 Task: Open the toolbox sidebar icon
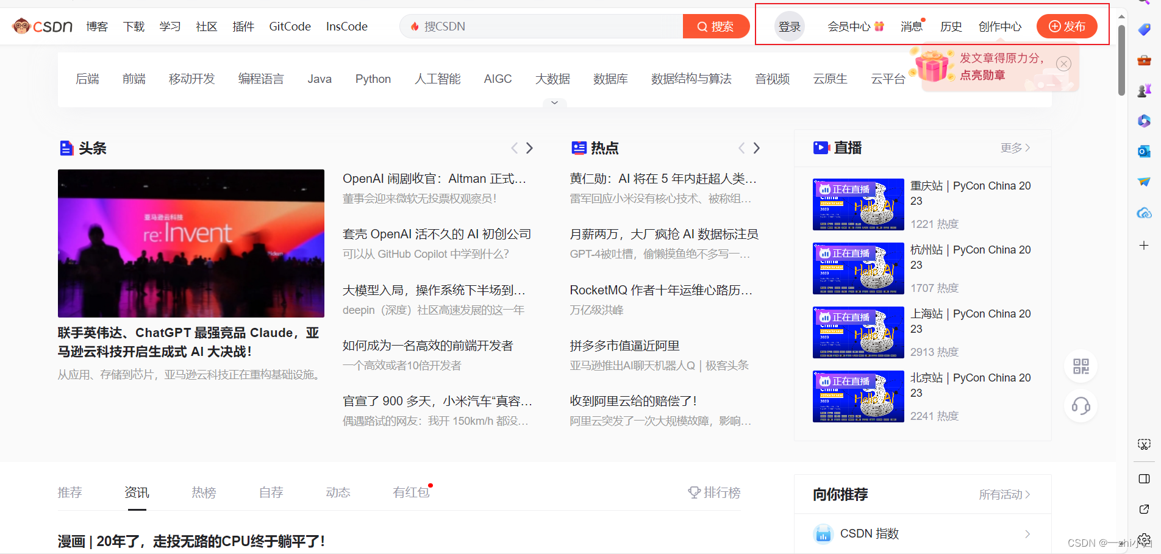[1144, 60]
